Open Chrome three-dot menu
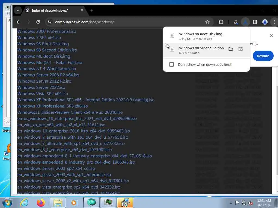The width and height of the screenshot is (278, 208). [x=275, y=22]
